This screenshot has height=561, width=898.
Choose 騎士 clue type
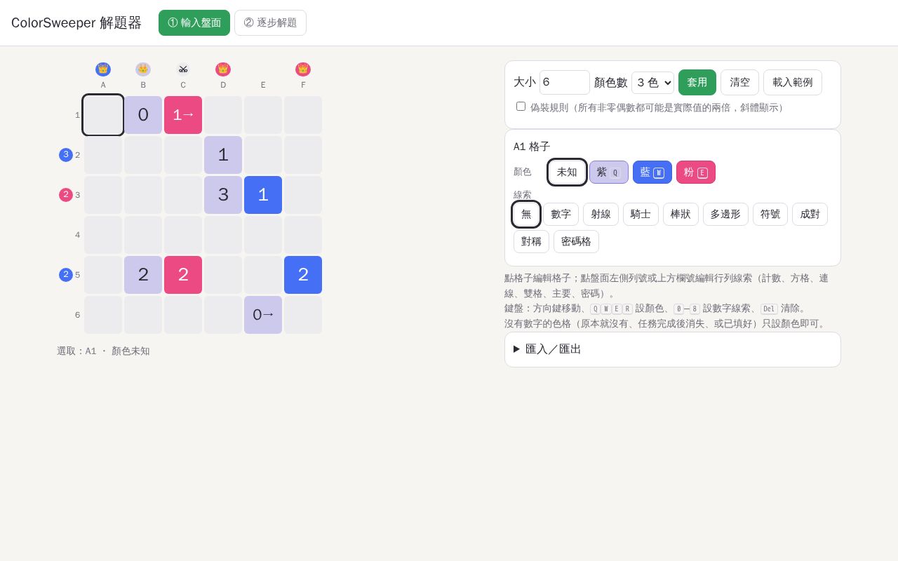point(641,214)
